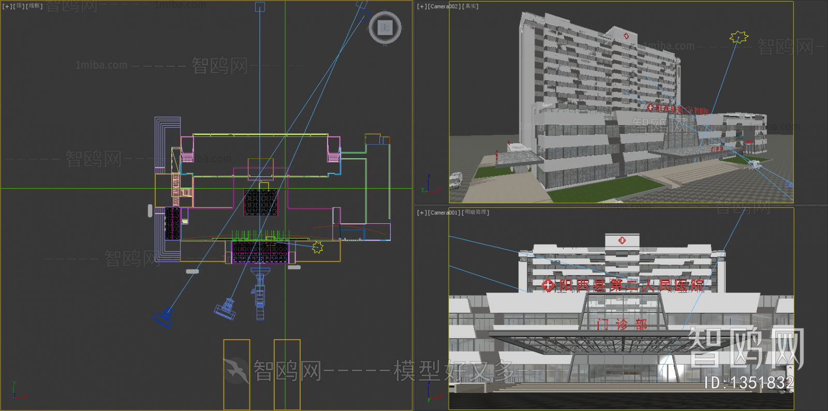Open the 真实 shading menu in Camera002 viewport
Screen dimensions: 828x411
(470, 6)
